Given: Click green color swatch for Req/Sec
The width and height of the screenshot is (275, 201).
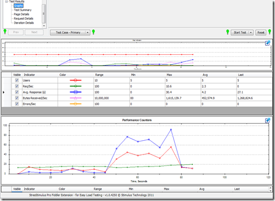Looking at the screenshot, I should tap(76, 86).
